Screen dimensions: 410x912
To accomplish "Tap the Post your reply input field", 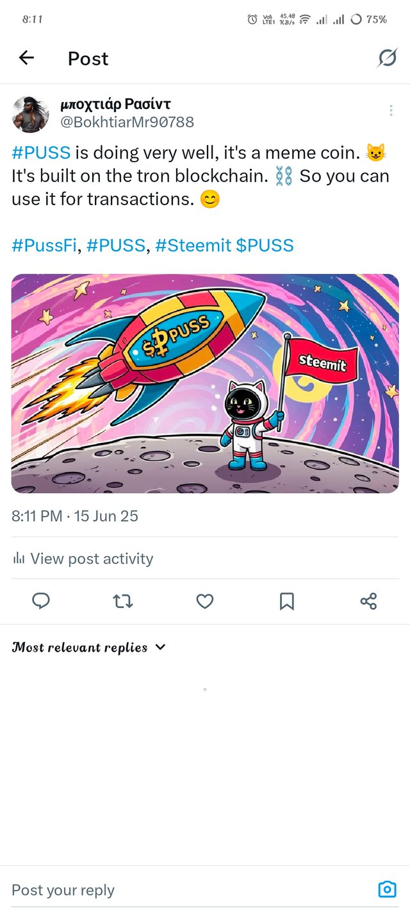I will 128,890.
